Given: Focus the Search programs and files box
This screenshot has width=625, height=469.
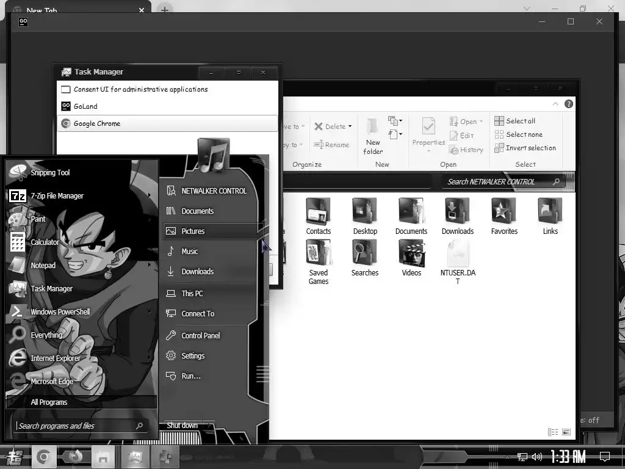Looking at the screenshot, I should coord(81,426).
